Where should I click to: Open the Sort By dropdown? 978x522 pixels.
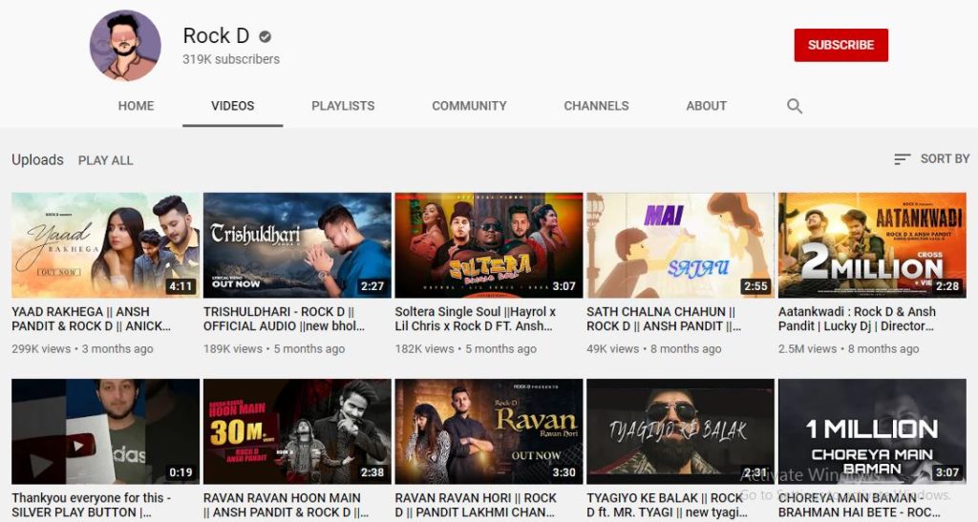click(932, 159)
